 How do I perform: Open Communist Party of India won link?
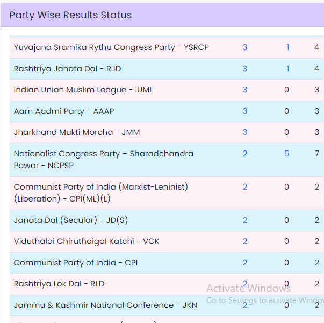tap(245, 263)
